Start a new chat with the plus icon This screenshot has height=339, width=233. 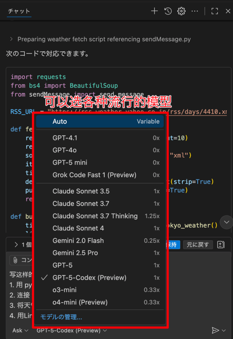pyautogui.click(x=154, y=11)
